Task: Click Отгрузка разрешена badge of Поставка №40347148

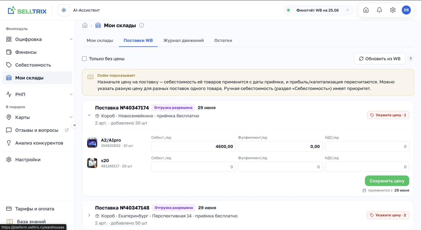Action: click(x=174, y=208)
